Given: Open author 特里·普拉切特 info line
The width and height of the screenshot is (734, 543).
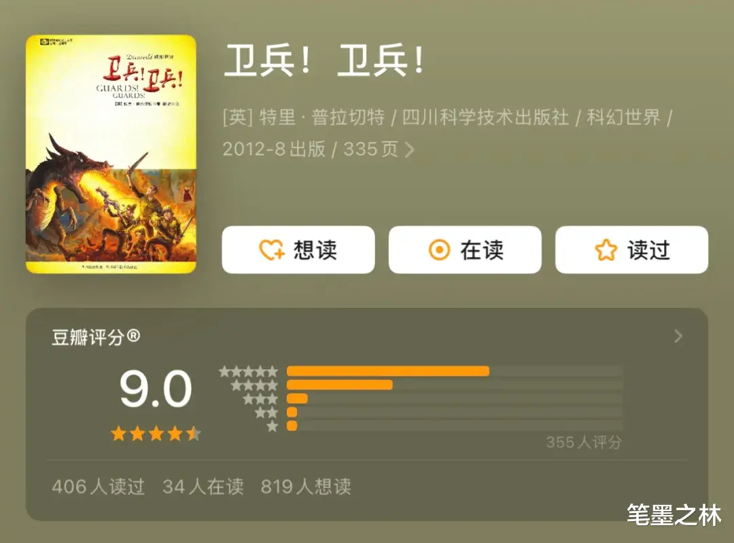Looking at the screenshot, I should pyautogui.click(x=303, y=117).
